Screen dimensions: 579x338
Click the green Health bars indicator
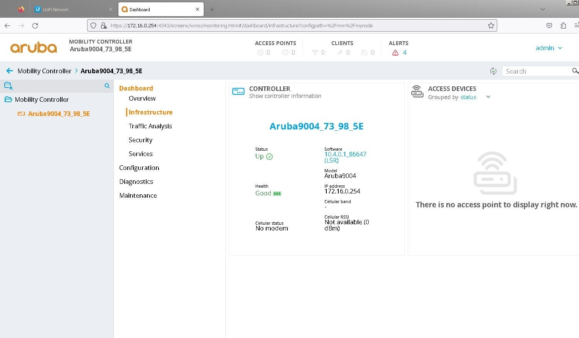coord(277,193)
